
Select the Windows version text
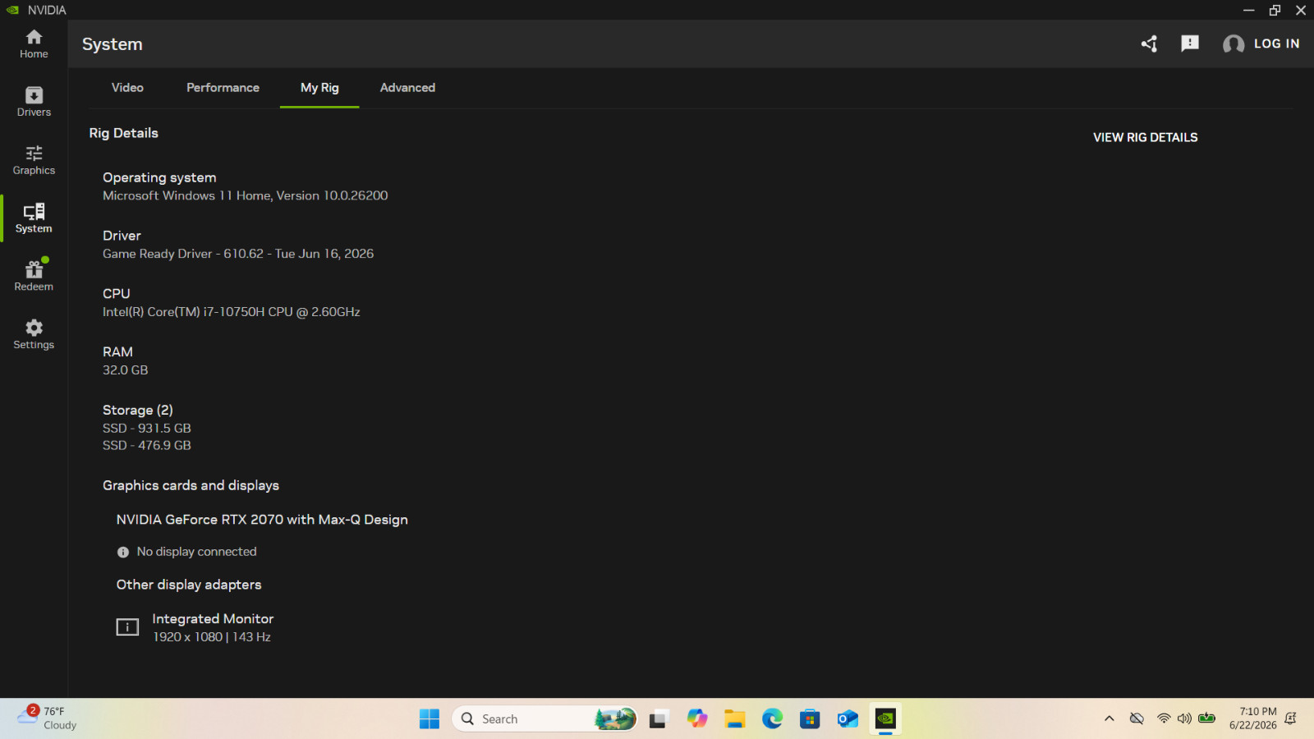[245, 195]
